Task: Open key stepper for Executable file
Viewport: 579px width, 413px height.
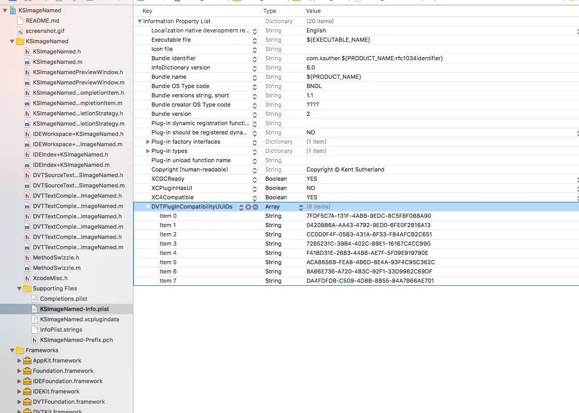Action: [254, 40]
